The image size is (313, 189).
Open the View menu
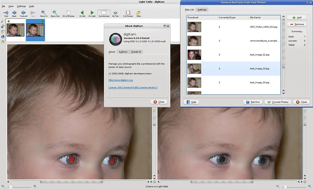click(11, 6)
